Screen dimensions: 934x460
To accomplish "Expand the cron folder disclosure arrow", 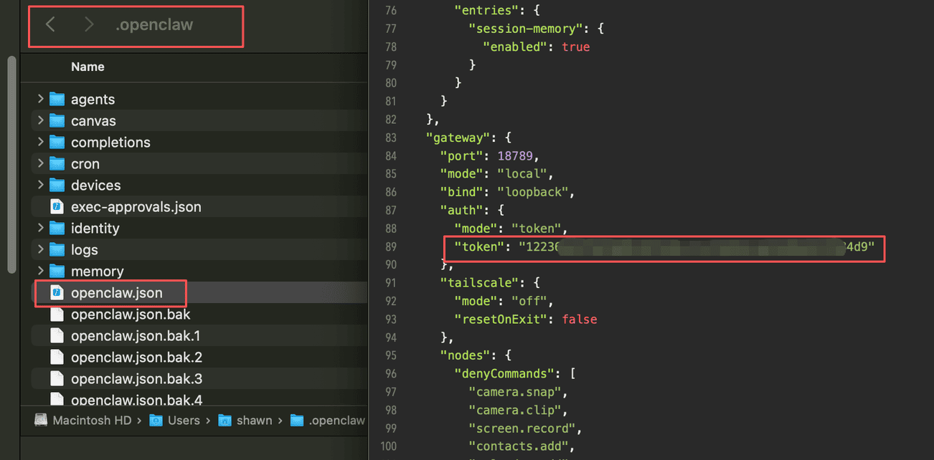I will point(40,164).
